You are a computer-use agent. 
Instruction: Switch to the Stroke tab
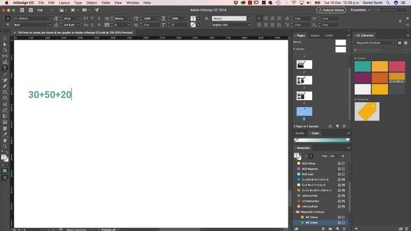click(300, 133)
